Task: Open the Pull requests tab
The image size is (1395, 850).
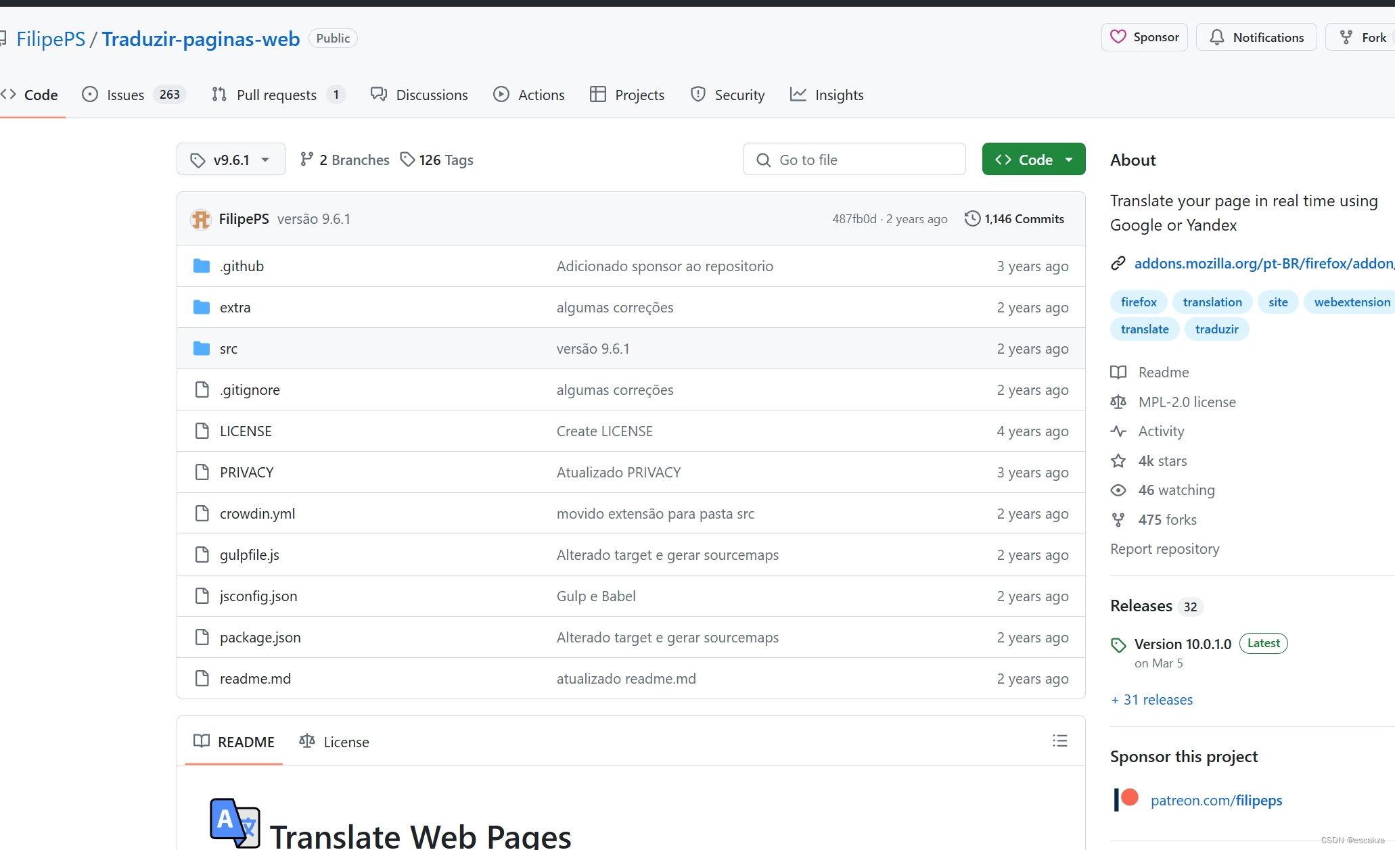Action: tap(276, 95)
